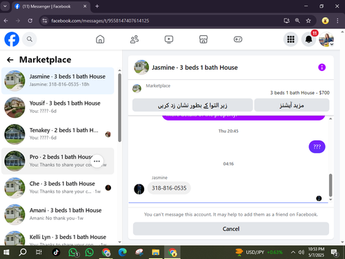
Task: Open the Windows notification center icon
Action: (335, 253)
